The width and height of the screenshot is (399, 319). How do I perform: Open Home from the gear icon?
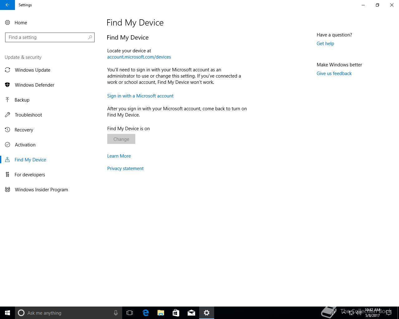pyautogui.click(x=7, y=22)
